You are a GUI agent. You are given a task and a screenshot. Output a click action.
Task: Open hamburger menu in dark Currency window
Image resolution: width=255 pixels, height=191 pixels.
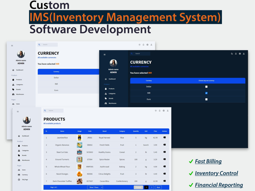point(105,54)
